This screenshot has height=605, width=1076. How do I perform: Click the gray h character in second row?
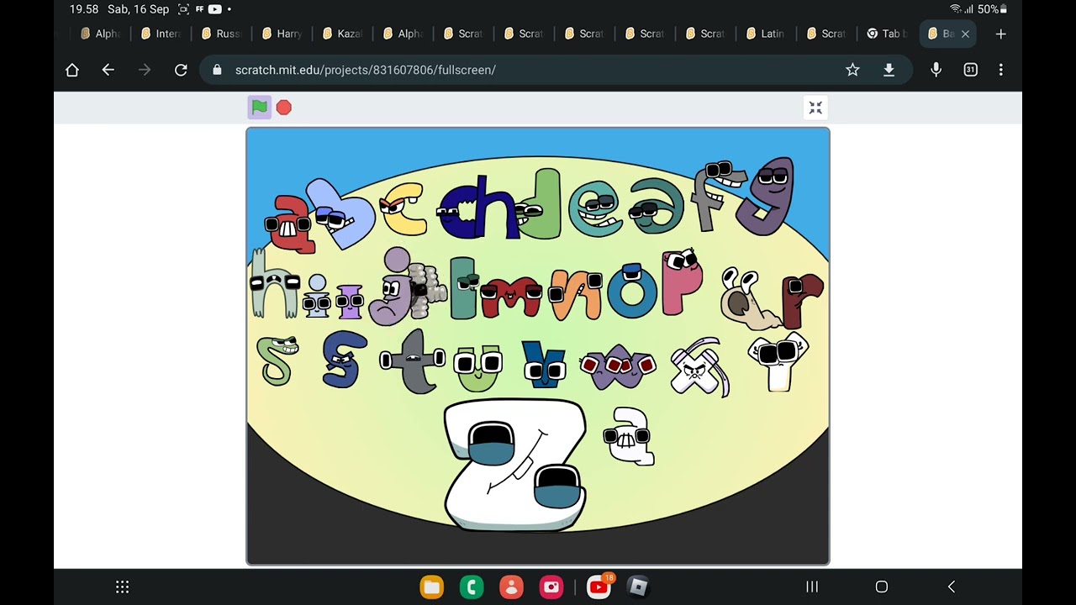pos(274,284)
